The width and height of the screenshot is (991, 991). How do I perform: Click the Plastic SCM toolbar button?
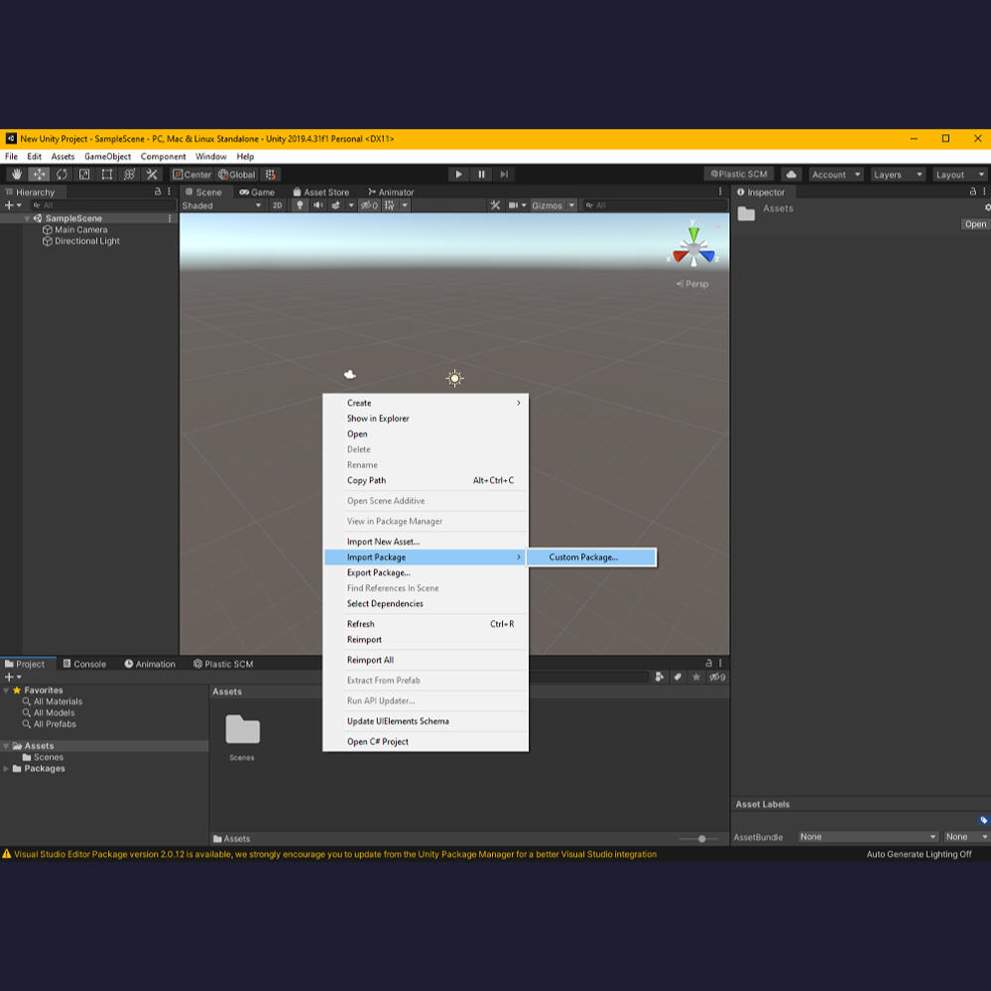[739, 175]
